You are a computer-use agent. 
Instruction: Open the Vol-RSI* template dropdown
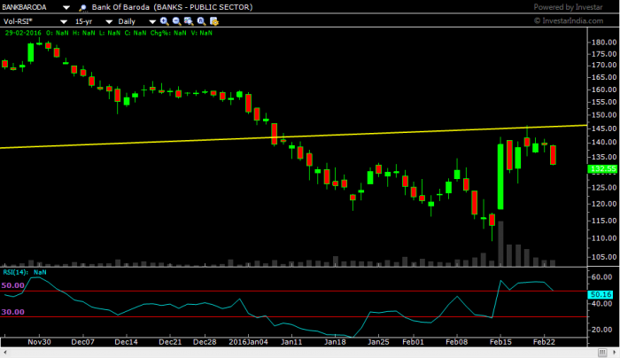63,22
